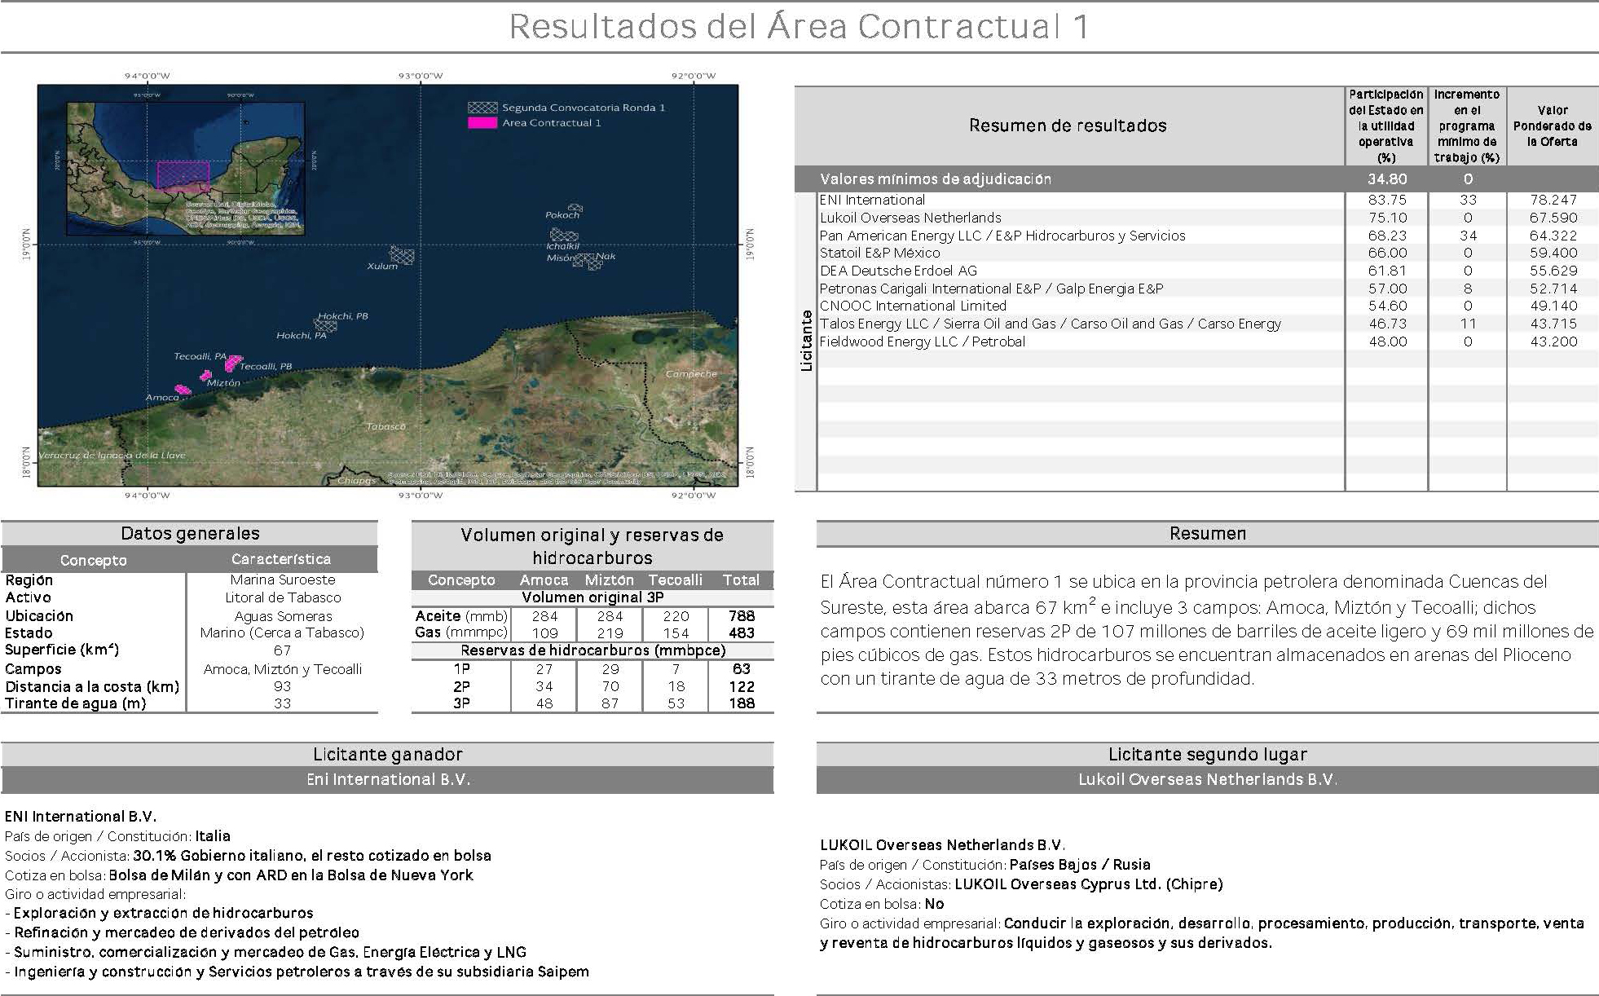Click the Resumen section header
Screen dimensions: 1599x996
click(x=1207, y=534)
